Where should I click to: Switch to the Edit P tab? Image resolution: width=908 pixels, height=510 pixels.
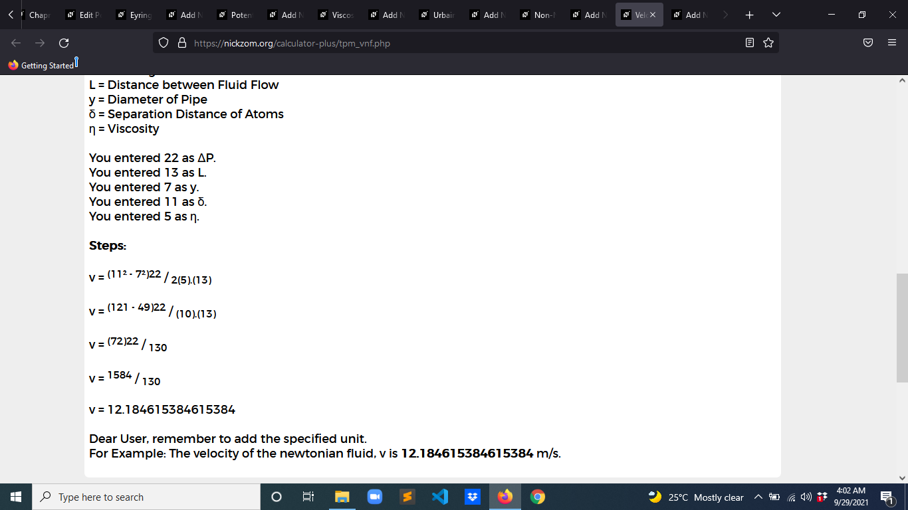[82, 15]
